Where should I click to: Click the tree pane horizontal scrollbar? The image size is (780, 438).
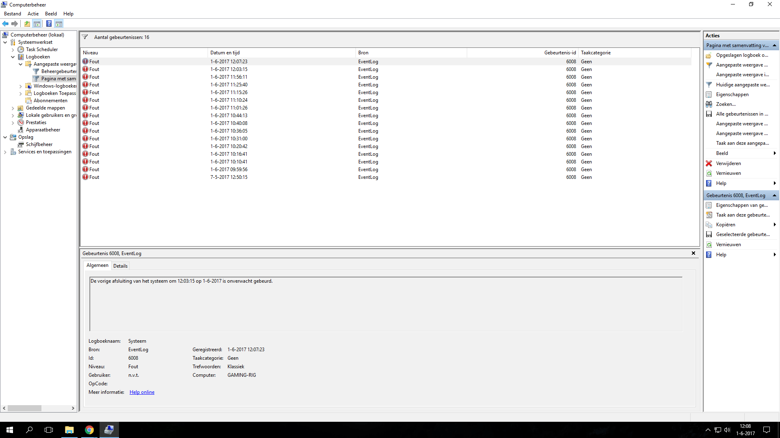click(24, 408)
